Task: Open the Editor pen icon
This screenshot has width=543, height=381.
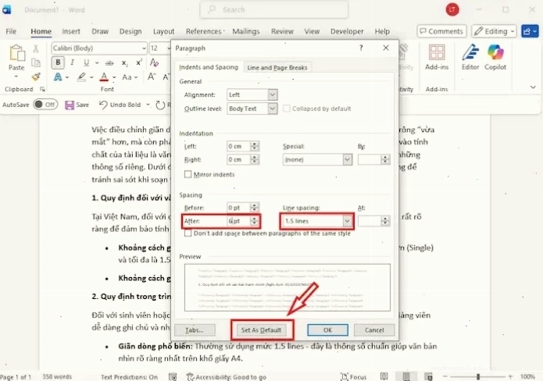Action: coord(470,52)
